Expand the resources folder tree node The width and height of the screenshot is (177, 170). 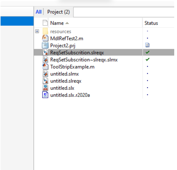click(x=37, y=31)
